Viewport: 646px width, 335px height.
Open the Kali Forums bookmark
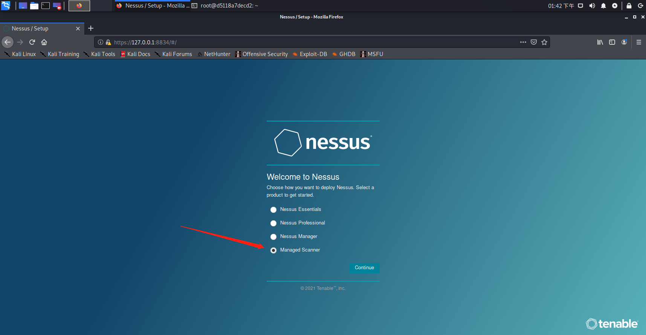173,54
